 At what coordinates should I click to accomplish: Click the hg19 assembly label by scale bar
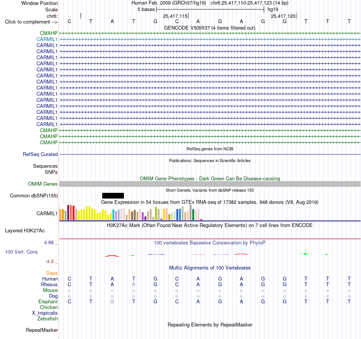[272, 9]
